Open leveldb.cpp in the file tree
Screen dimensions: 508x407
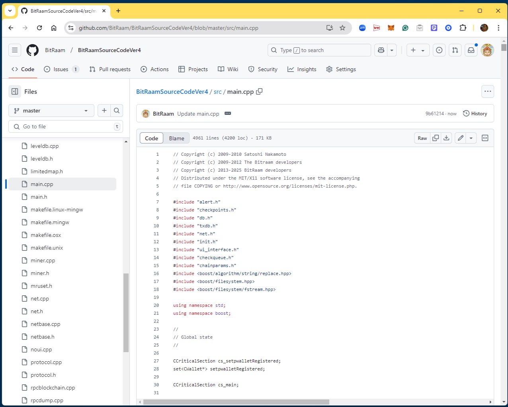45,146
